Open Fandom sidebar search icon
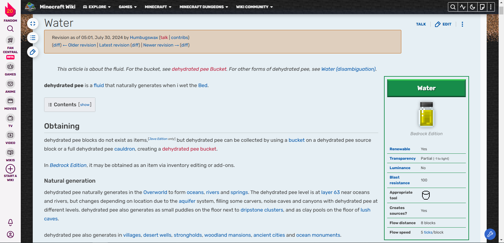The height and width of the screenshot is (243, 504). click(x=10, y=29)
